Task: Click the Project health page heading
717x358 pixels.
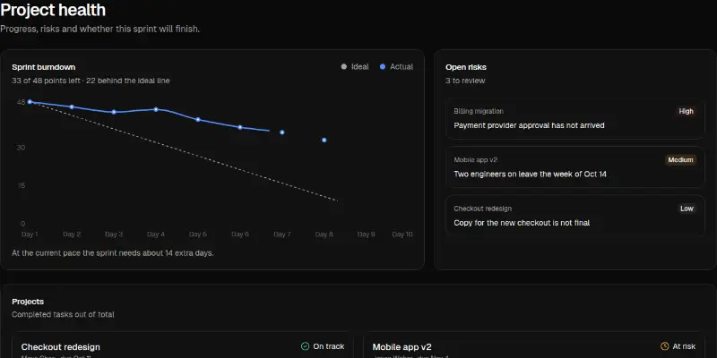Action: click(x=53, y=10)
